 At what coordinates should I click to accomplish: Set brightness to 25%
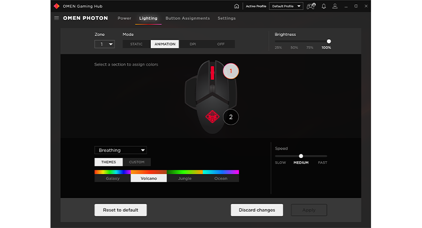point(278,48)
